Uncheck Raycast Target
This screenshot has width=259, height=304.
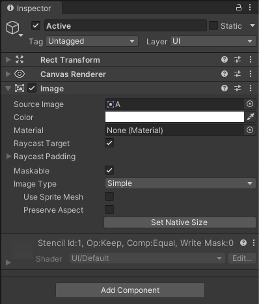(x=109, y=143)
